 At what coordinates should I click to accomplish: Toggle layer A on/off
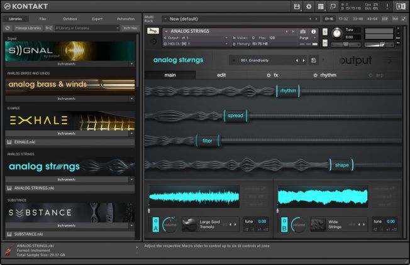(x=156, y=225)
